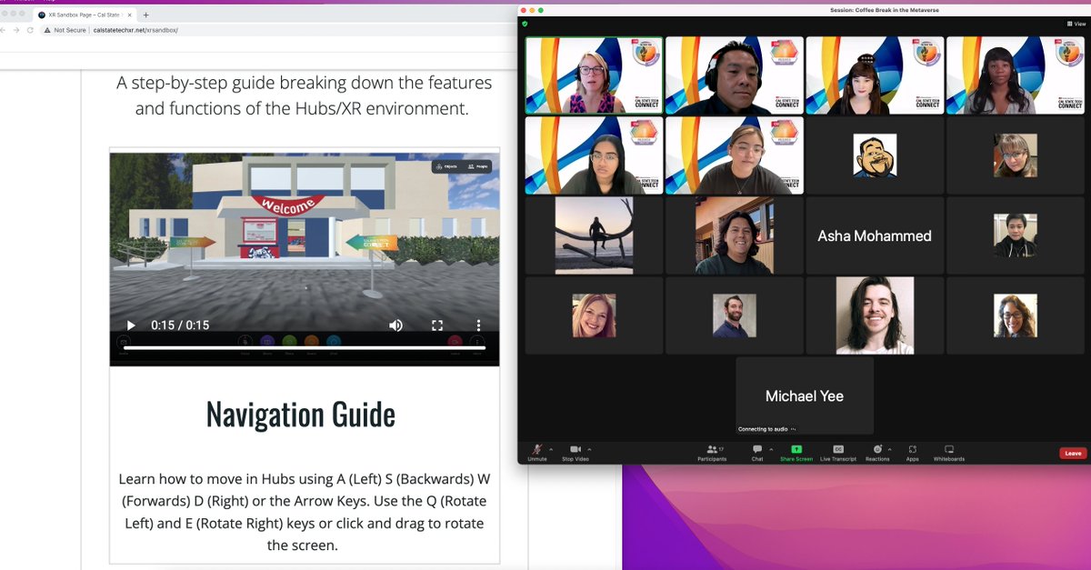
Task: Open Whiteboards in Zoom
Action: point(949,452)
